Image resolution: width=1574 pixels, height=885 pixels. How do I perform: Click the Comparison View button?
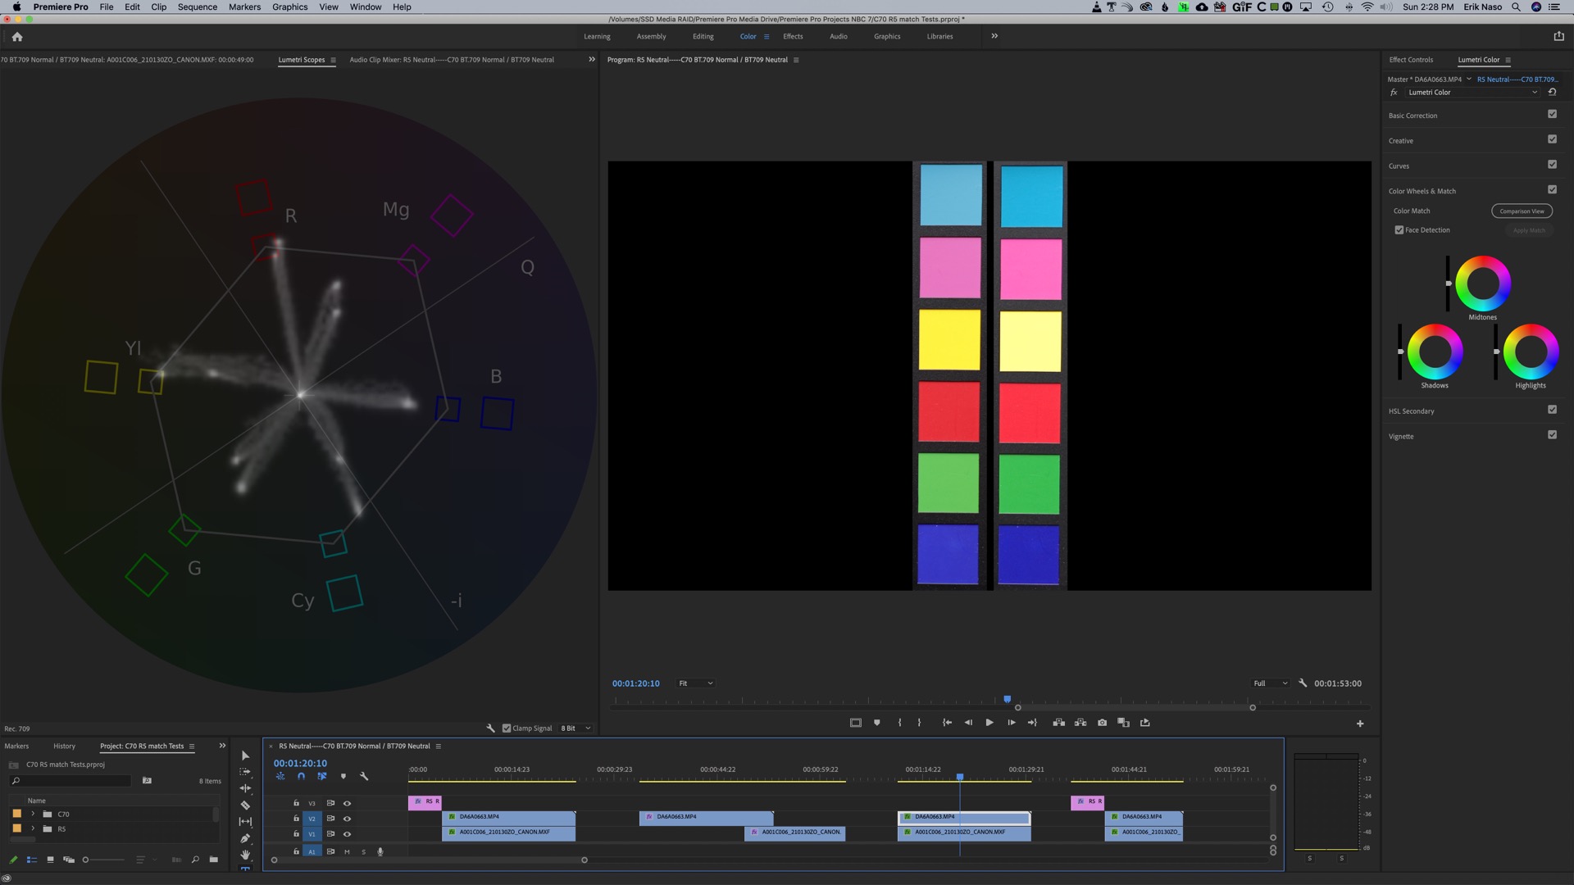point(1522,211)
